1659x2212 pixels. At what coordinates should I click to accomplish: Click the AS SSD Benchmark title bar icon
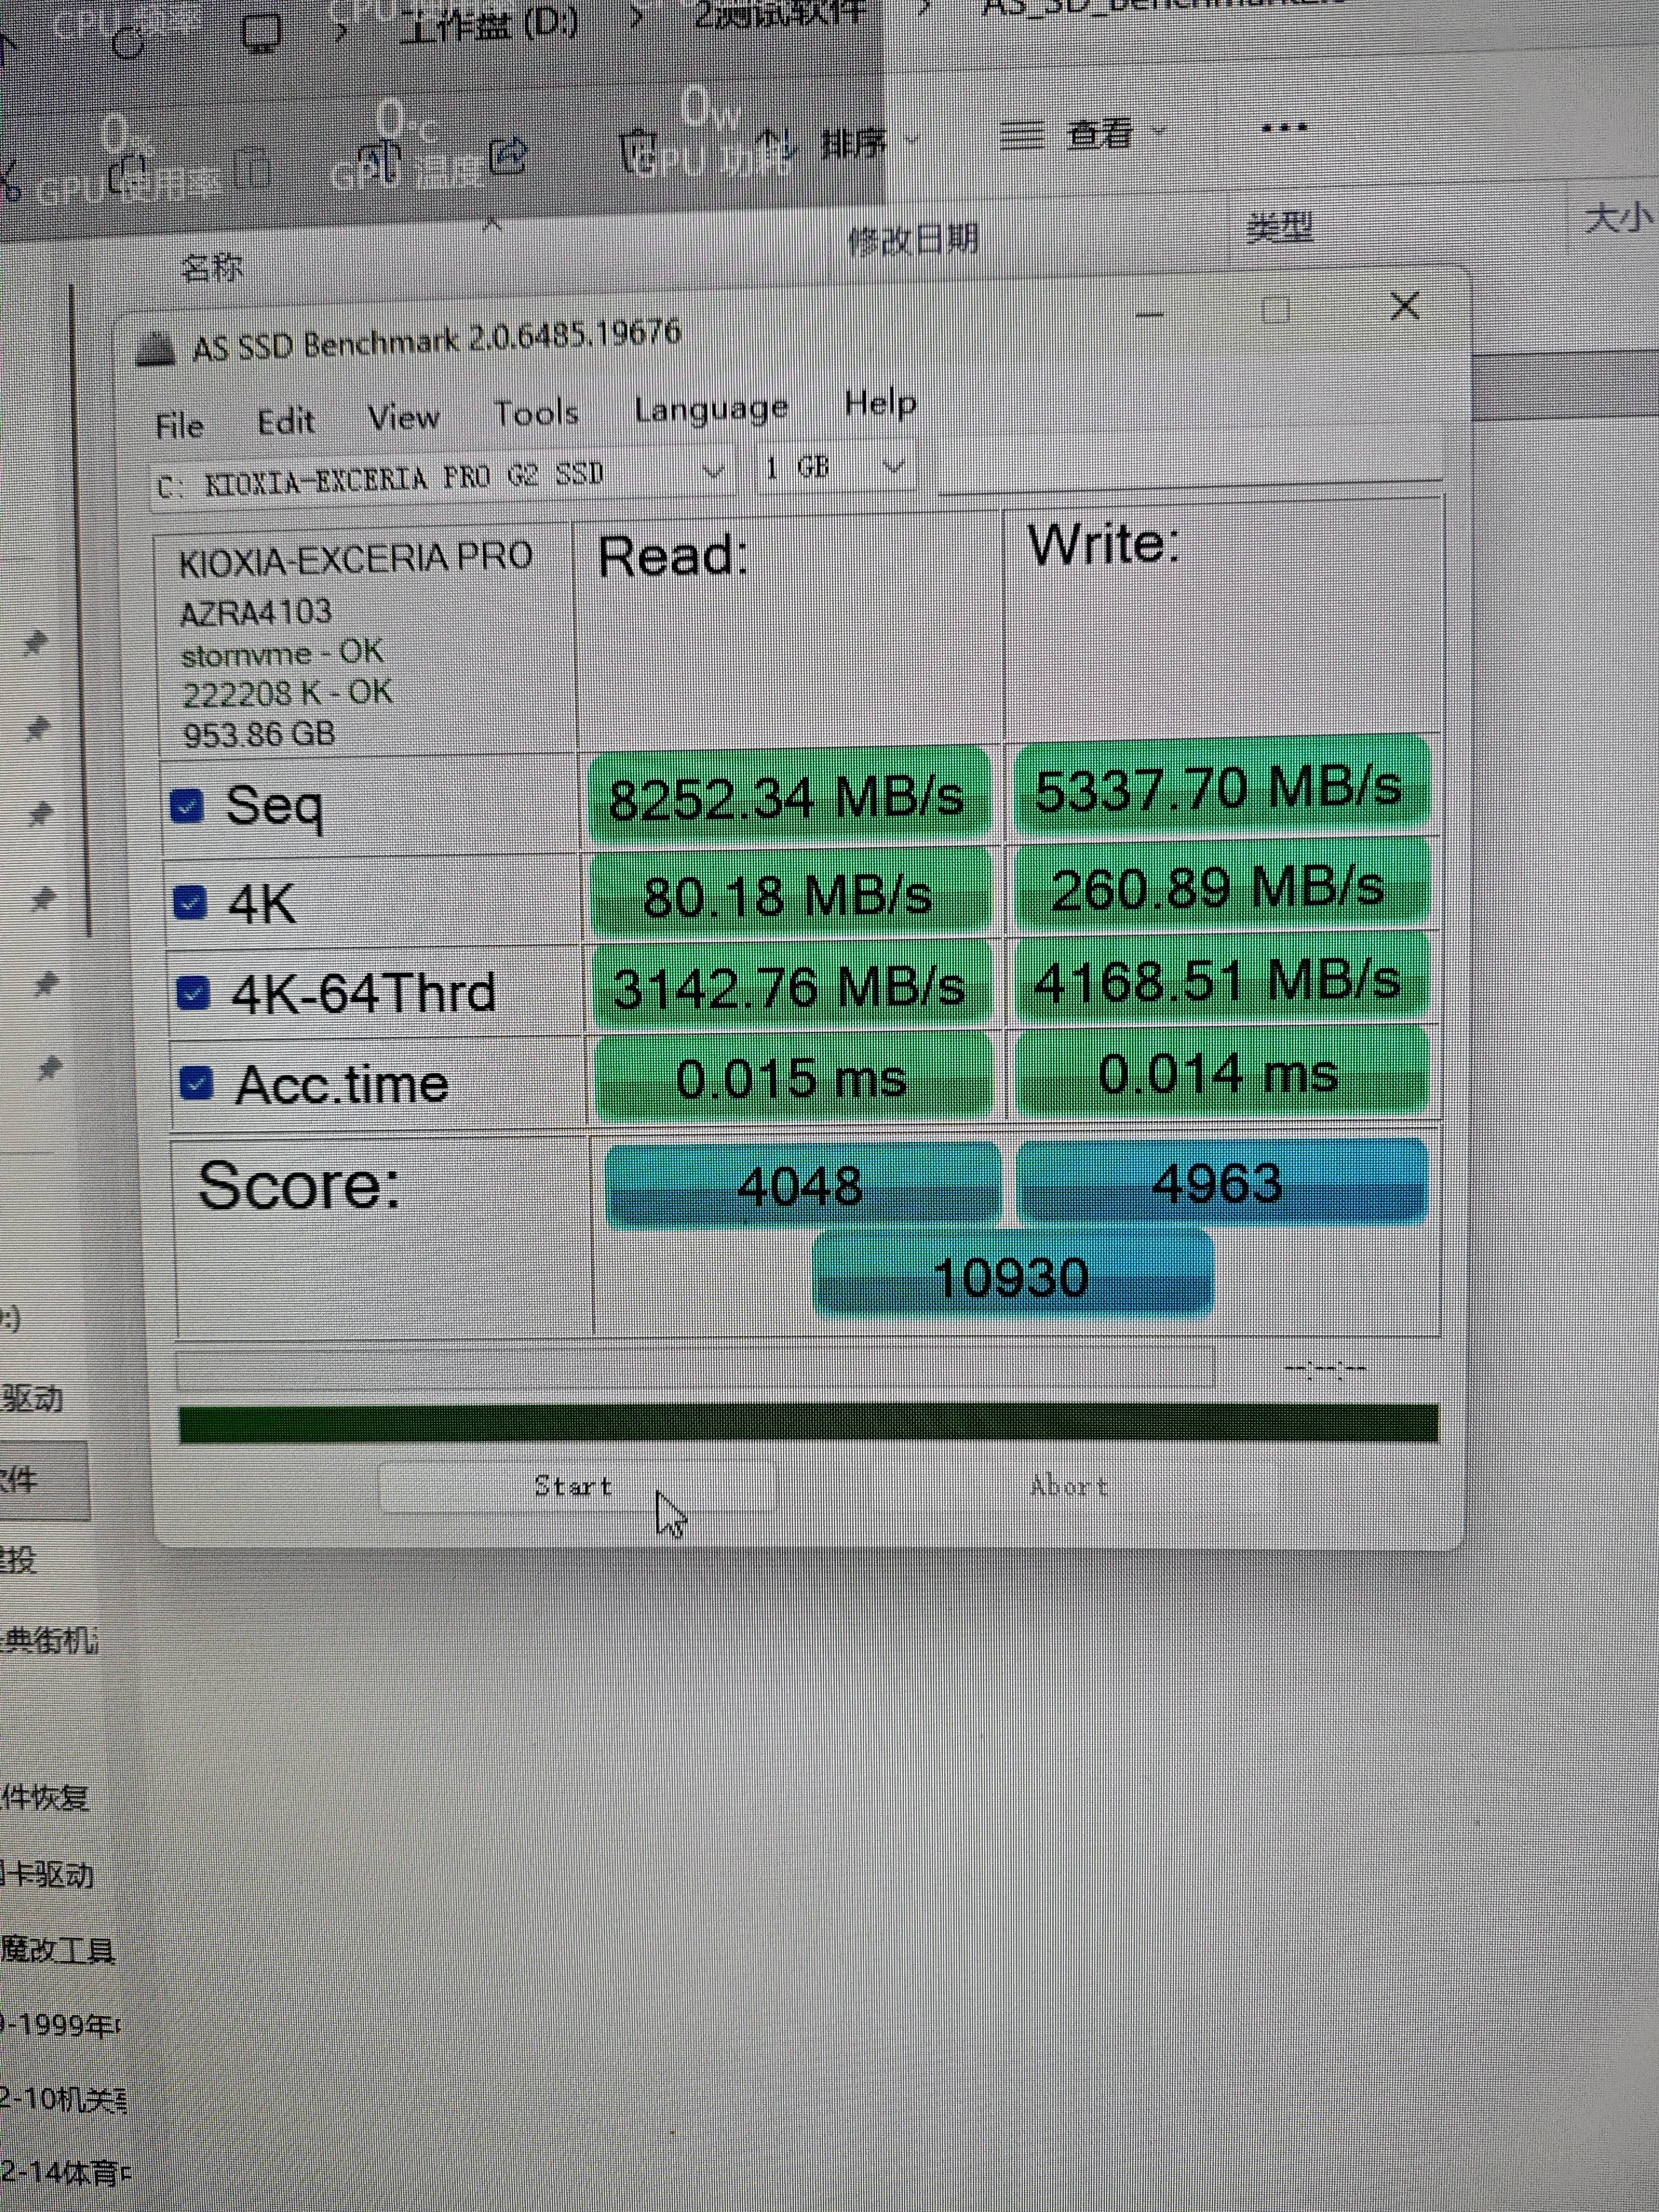(x=156, y=350)
